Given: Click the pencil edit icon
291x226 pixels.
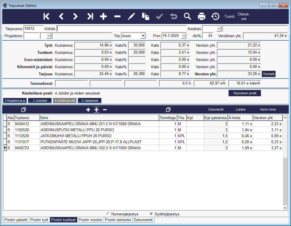Looking at the screenshot, I should point(131,16).
